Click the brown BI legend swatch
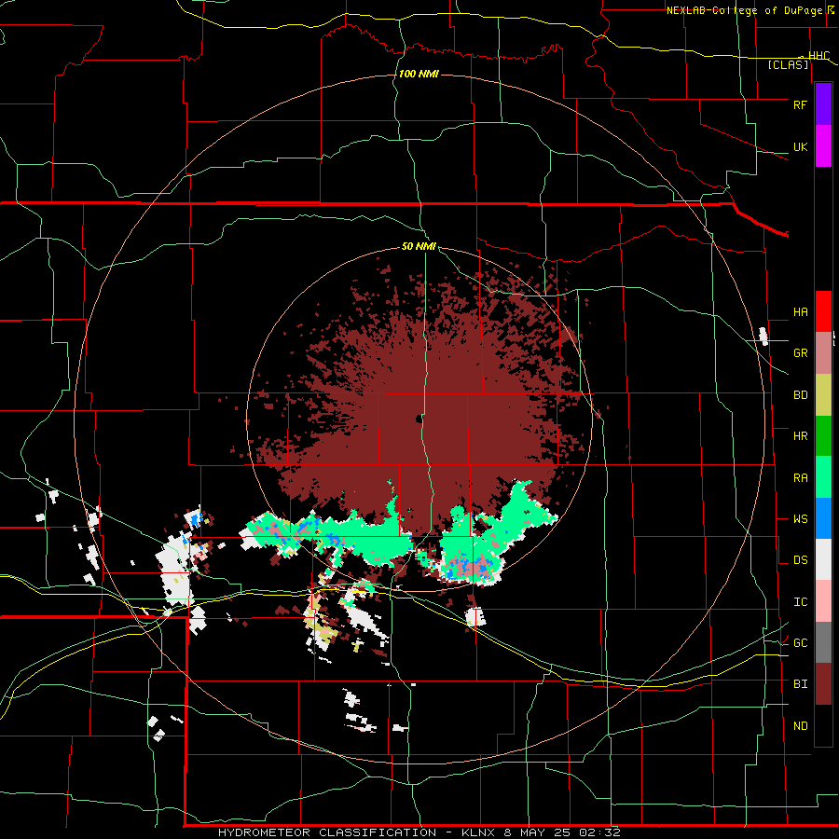 (823, 684)
